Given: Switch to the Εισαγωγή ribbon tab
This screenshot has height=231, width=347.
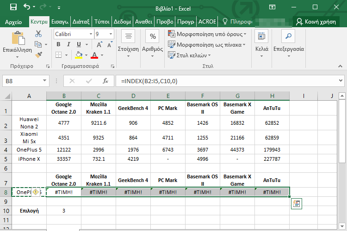Looking at the screenshot, I should coord(60,22).
